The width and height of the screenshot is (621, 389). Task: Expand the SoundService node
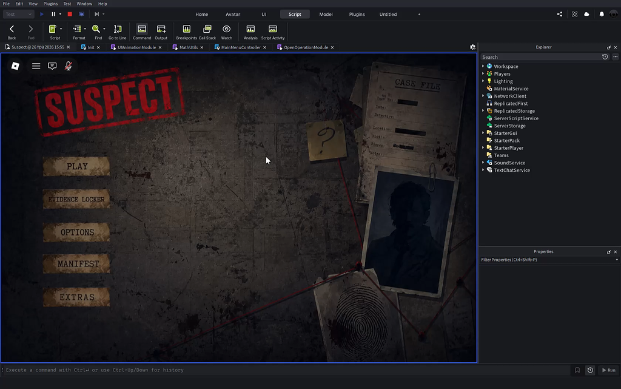(x=483, y=163)
